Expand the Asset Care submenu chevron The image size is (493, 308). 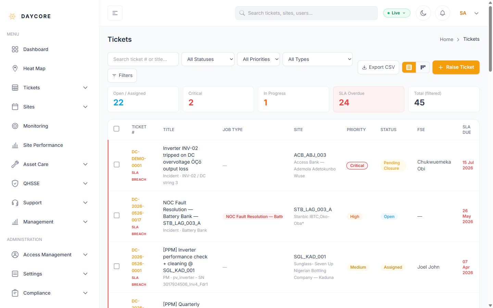(x=86, y=164)
